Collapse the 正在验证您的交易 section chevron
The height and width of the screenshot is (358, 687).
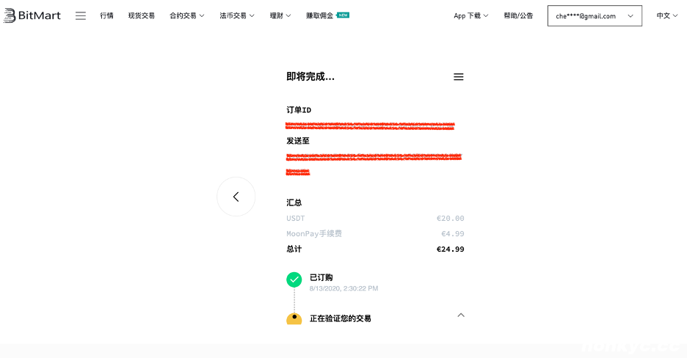(461, 315)
